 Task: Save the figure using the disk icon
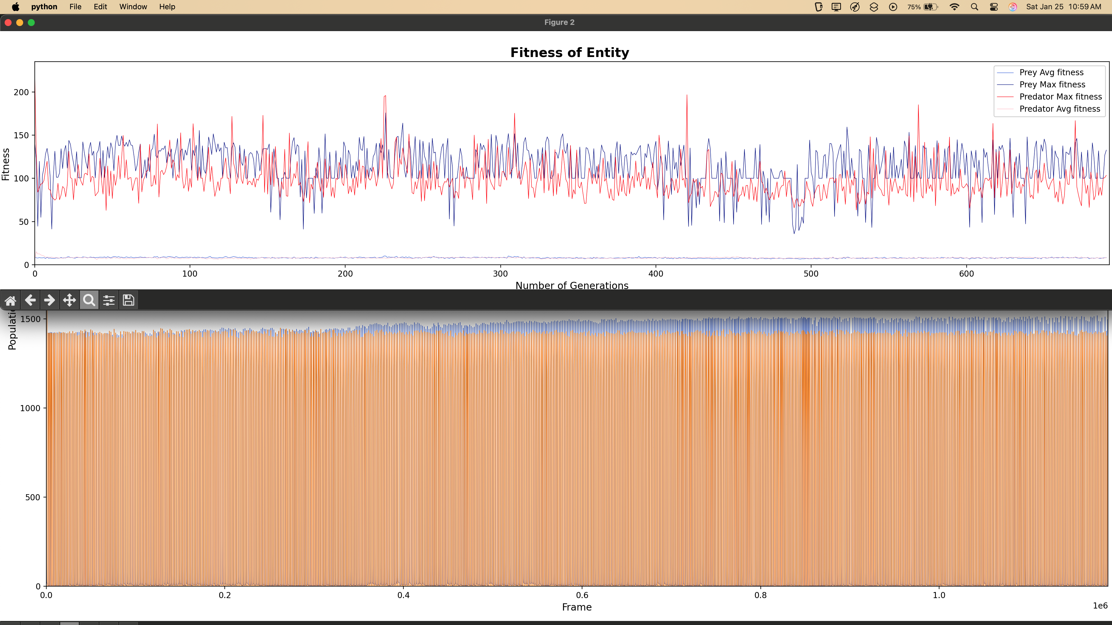point(128,300)
